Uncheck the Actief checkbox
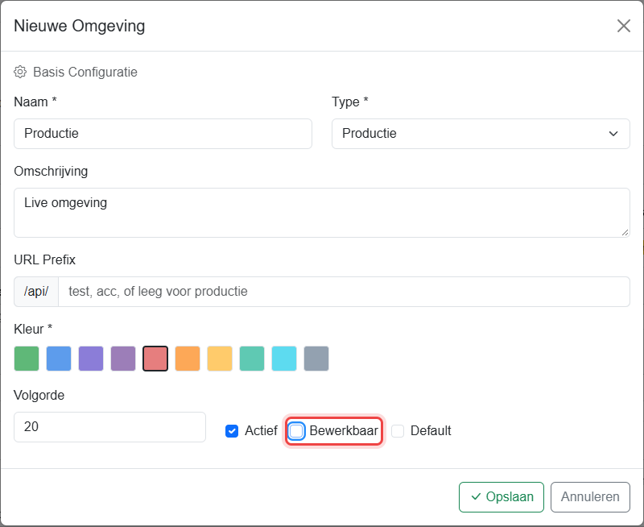Viewport: 644px width, 527px height. pyautogui.click(x=232, y=431)
